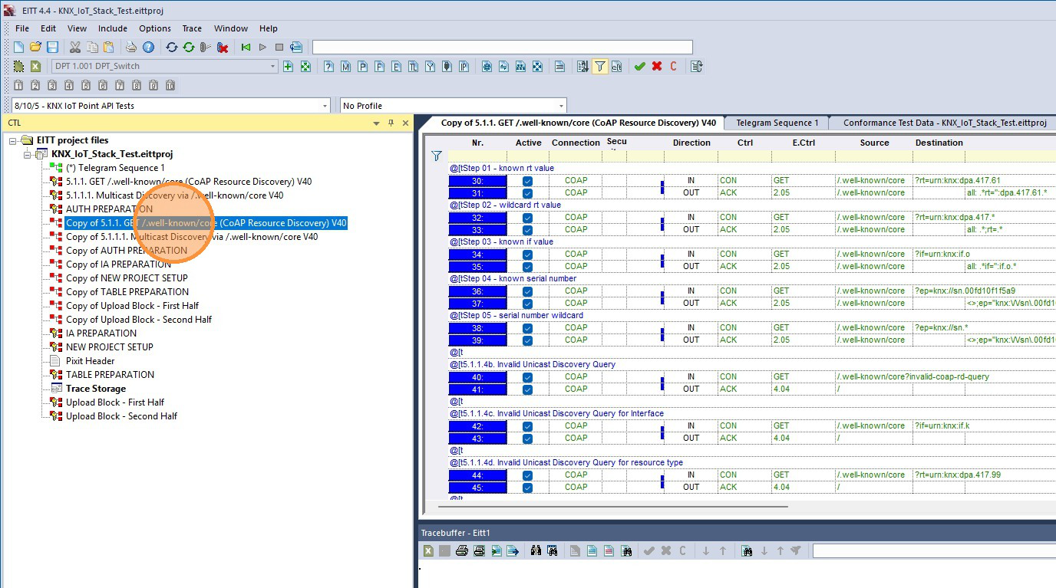This screenshot has height=588, width=1056.
Task: Open the Trace menu
Action: click(x=192, y=28)
